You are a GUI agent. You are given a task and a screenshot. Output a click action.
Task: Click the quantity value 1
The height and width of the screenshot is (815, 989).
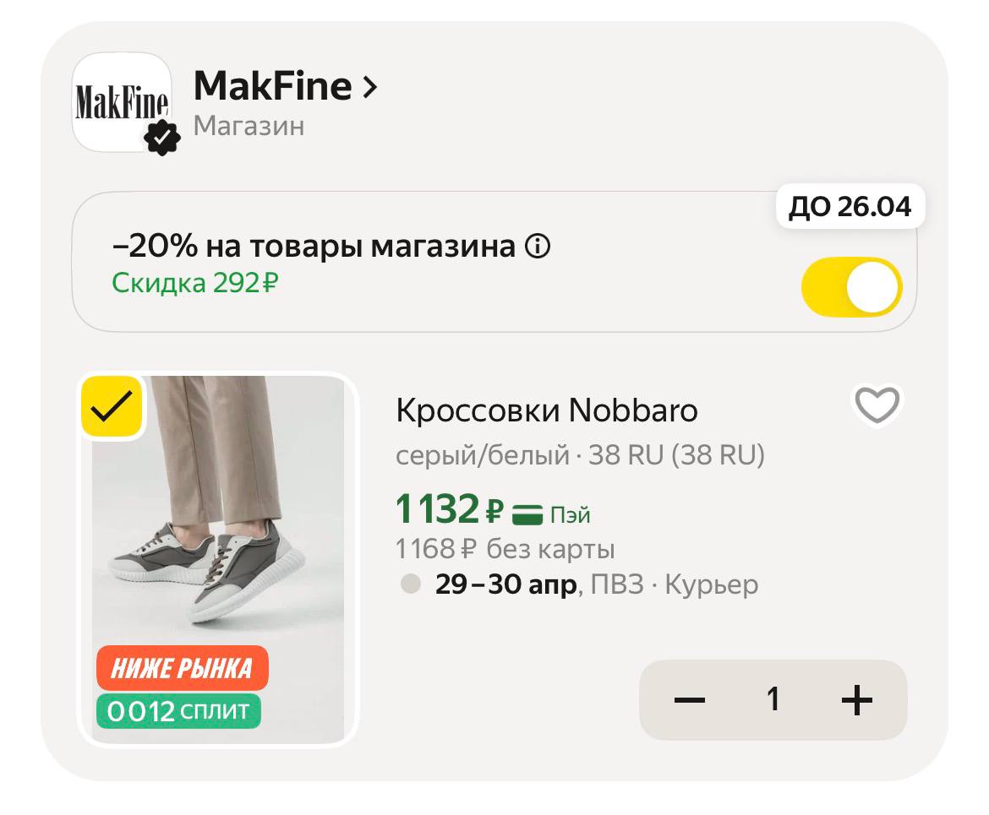click(773, 700)
